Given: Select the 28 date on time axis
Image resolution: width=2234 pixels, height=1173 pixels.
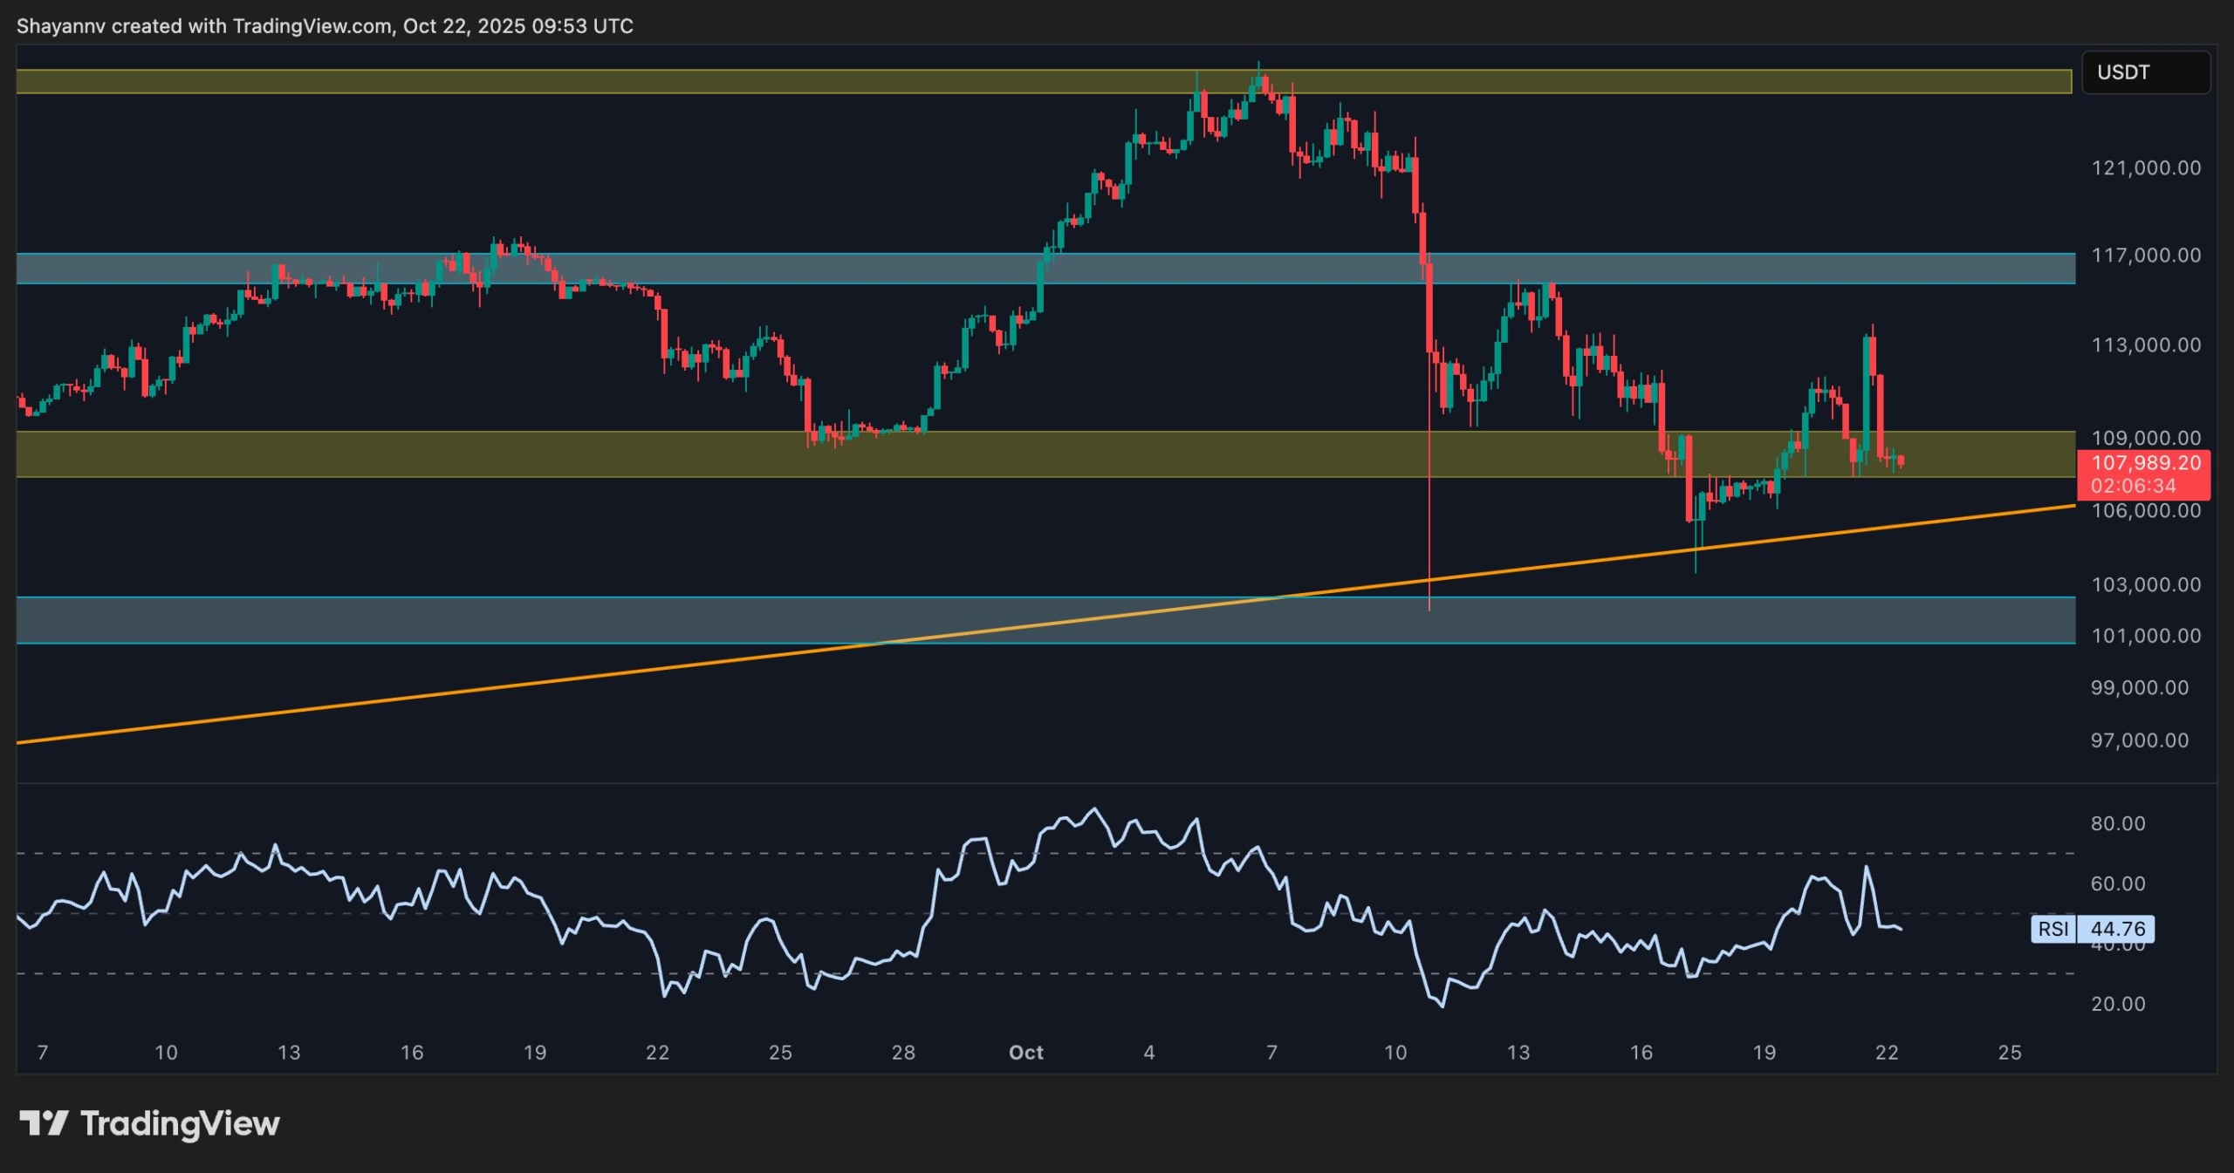Looking at the screenshot, I should point(903,1053).
